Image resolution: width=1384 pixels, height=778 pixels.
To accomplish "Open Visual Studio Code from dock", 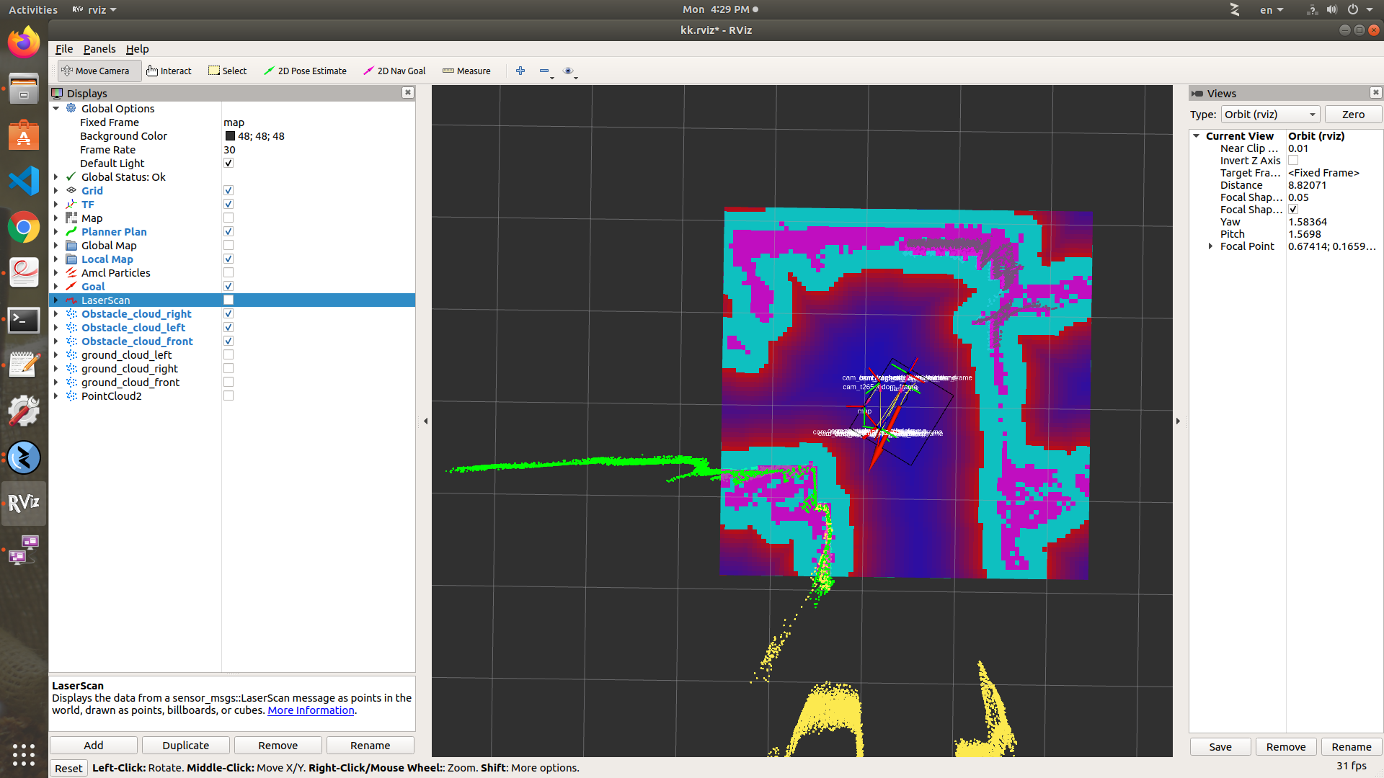I will pos(24,181).
